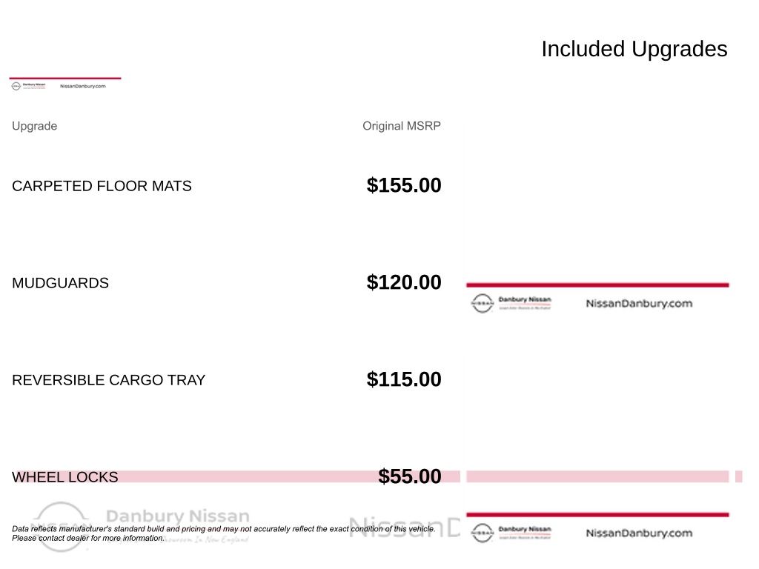Open the NissanDanbury.com link in the top-left header
The height and width of the screenshot is (569, 759).
82,86
